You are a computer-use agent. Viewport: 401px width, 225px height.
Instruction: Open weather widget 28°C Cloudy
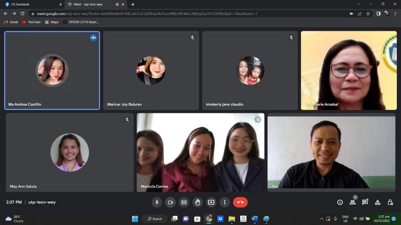click(15, 219)
